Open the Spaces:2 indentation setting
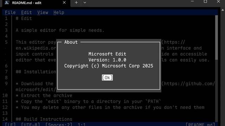 (x=59, y=124)
